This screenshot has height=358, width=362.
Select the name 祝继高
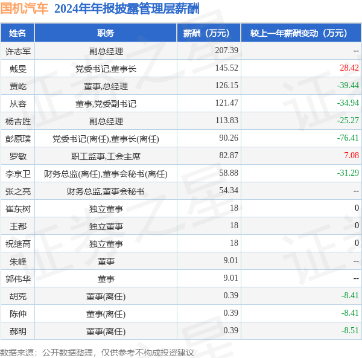[18, 244]
